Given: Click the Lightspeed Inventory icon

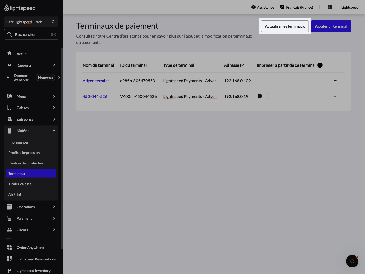Looking at the screenshot, I should click(9, 271).
